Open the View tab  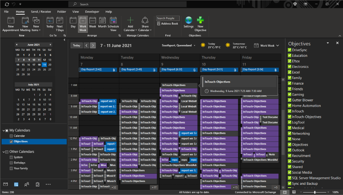pos(76,11)
